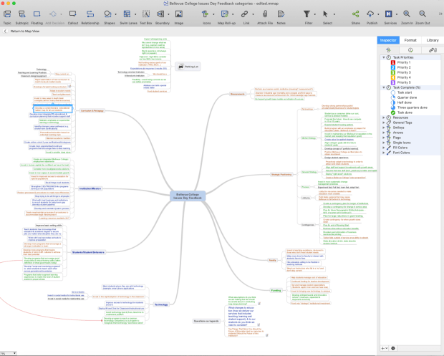This screenshot has width=444, height=356.
Task: Open the Filter tool
Action: [x=307, y=14]
